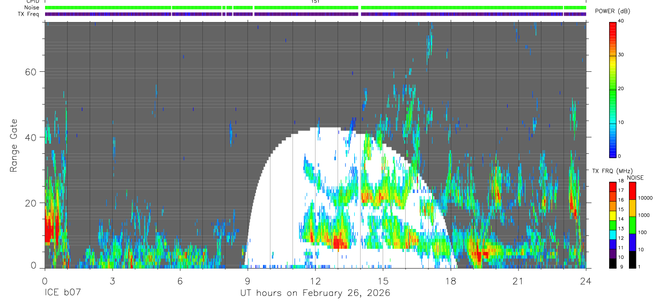Click the green Noise strip above the plot
The height and width of the screenshot is (304, 659).
316,8
